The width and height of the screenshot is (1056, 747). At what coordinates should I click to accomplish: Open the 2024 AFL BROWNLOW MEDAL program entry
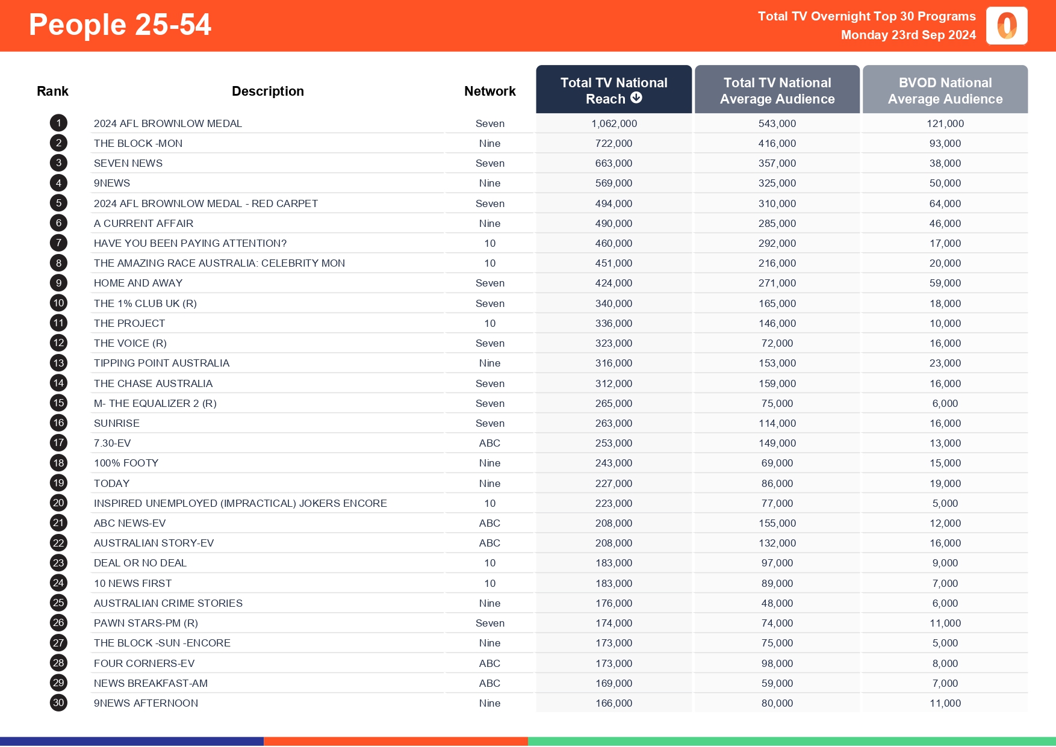click(168, 123)
